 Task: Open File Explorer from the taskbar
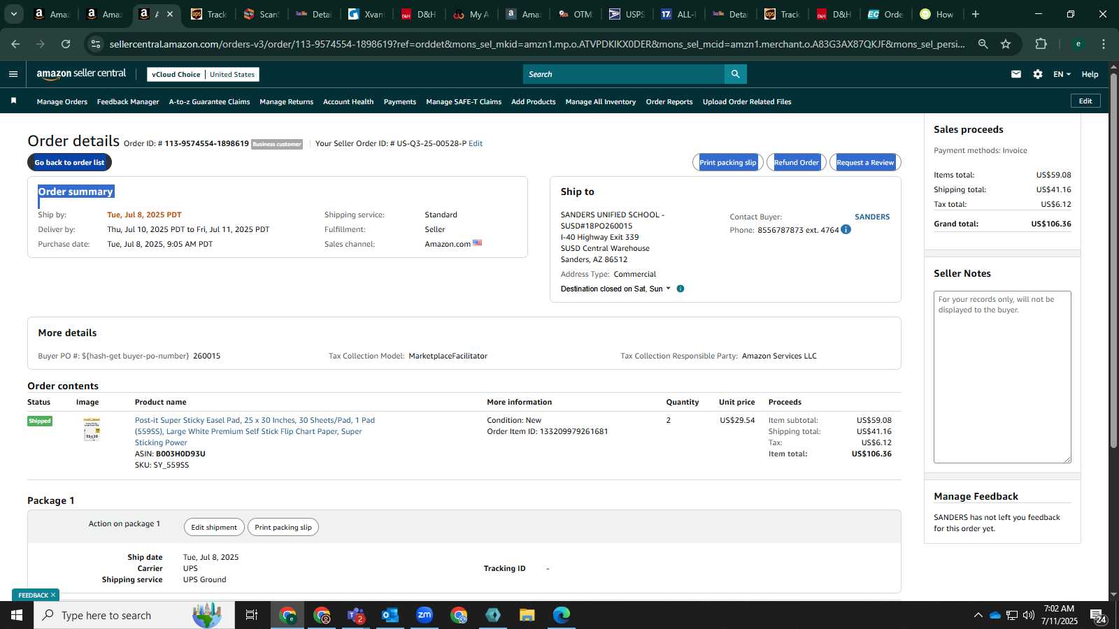pyautogui.click(x=527, y=615)
